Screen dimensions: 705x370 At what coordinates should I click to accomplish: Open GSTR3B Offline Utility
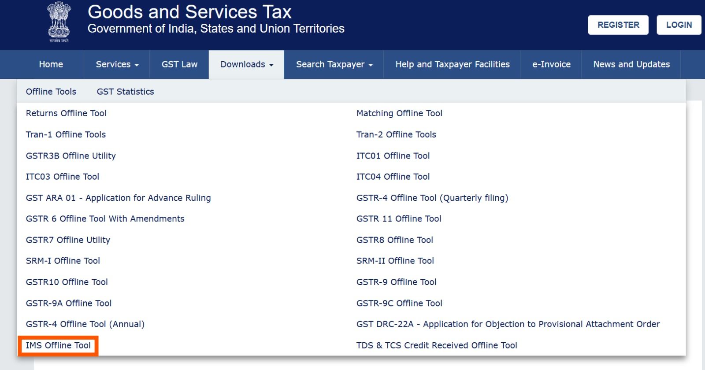[x=71, y=155]
